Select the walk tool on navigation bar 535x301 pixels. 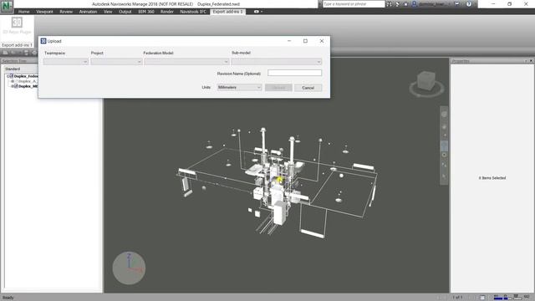[444, 166]
